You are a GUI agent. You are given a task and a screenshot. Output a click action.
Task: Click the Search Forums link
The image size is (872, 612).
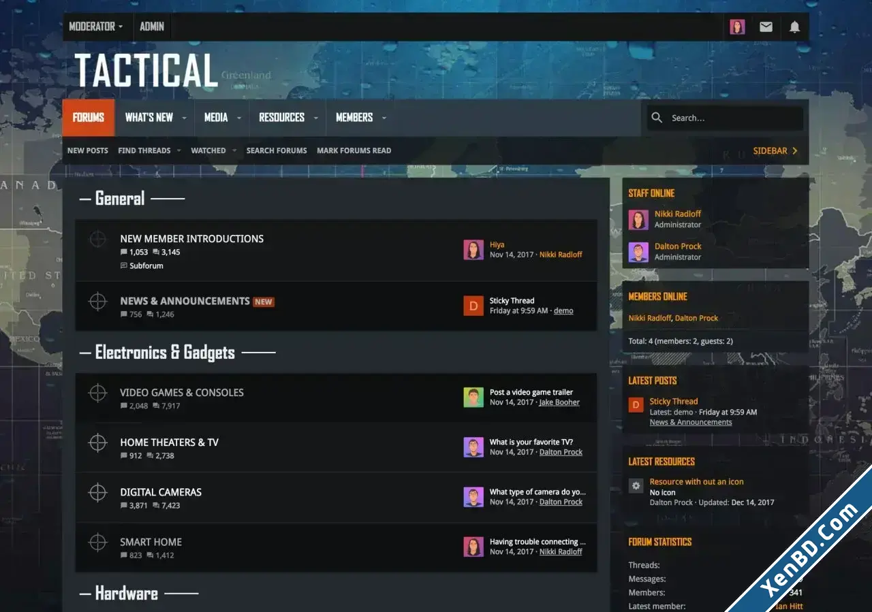pos(277,150)
